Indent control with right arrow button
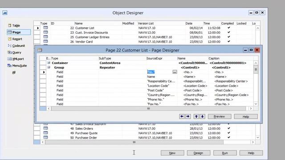 click(188, 116)
